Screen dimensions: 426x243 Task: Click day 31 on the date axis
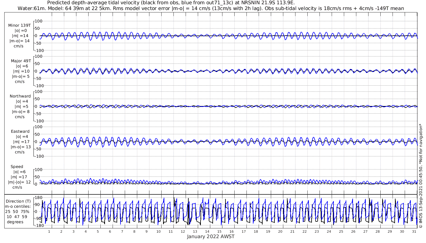[414, 231]
